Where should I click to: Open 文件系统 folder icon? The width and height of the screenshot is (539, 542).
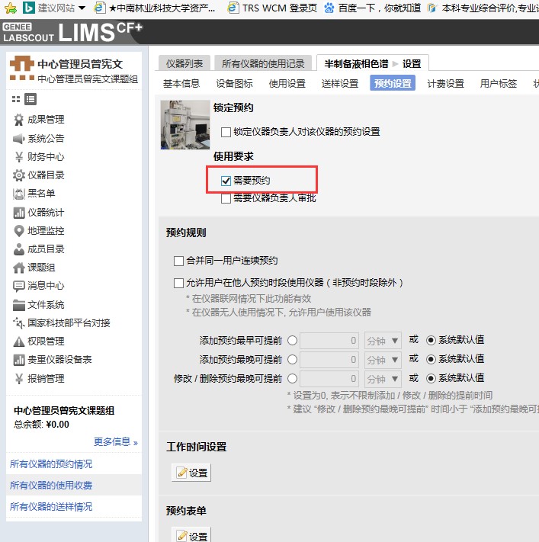(x=19, y=305)
